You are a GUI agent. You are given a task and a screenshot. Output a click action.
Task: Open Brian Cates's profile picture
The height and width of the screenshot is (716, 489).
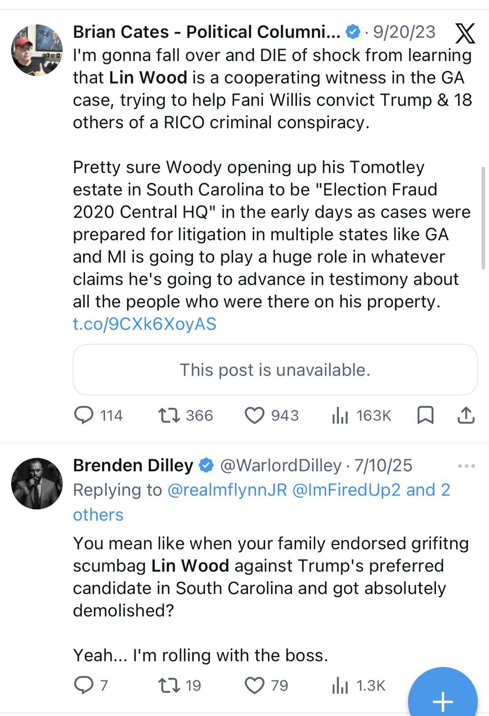click(37, 50)
